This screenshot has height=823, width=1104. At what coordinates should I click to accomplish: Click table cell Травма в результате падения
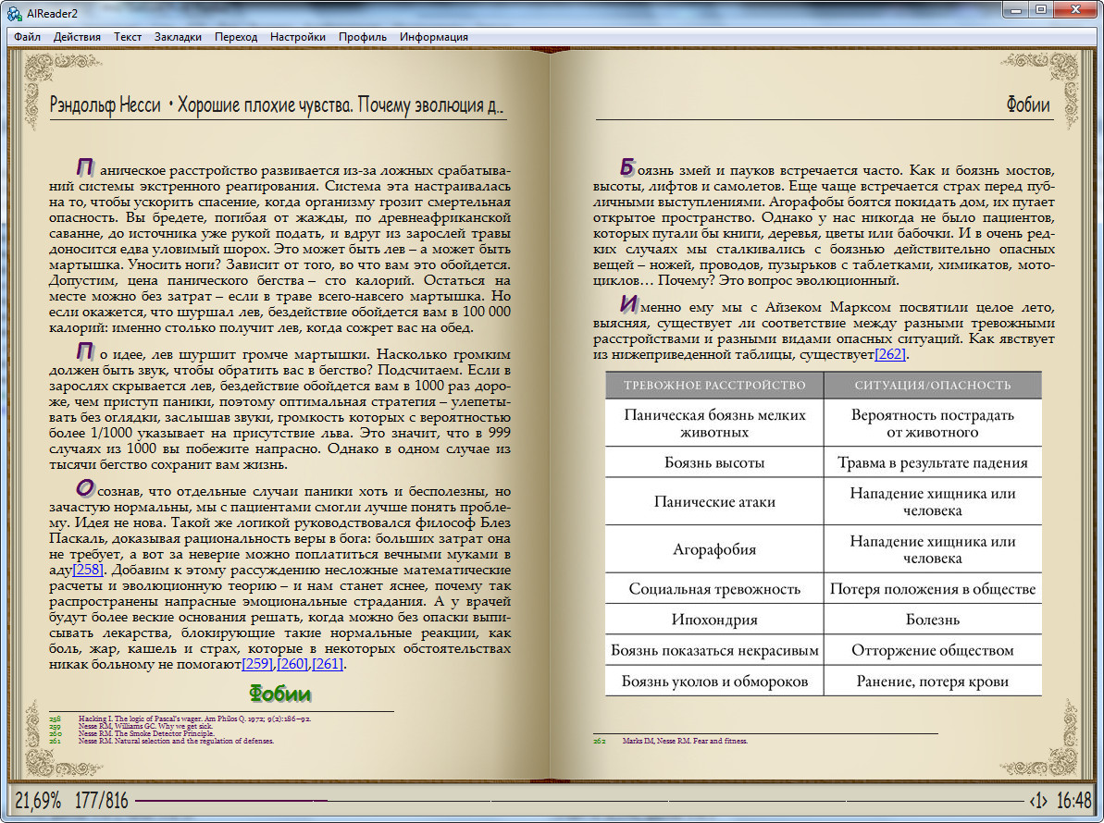tap(933, 462)
